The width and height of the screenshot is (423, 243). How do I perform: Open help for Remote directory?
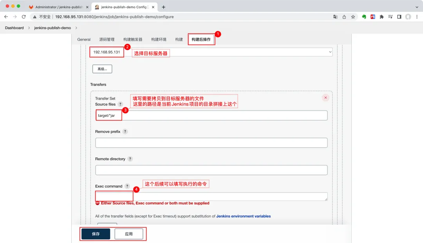[130, 159]
